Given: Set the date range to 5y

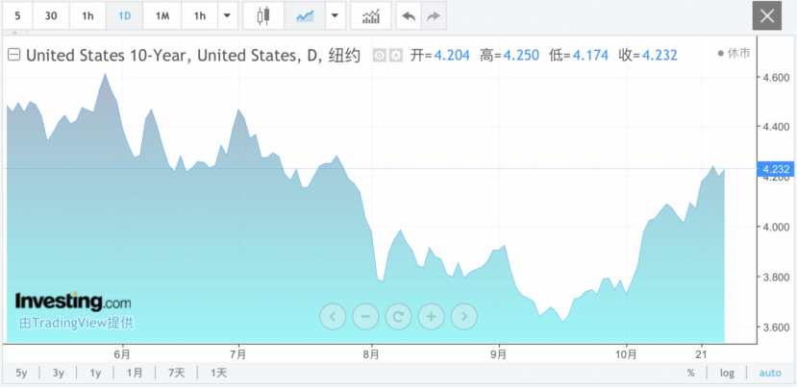Looking at the screenshot, I should click(22, 373).
